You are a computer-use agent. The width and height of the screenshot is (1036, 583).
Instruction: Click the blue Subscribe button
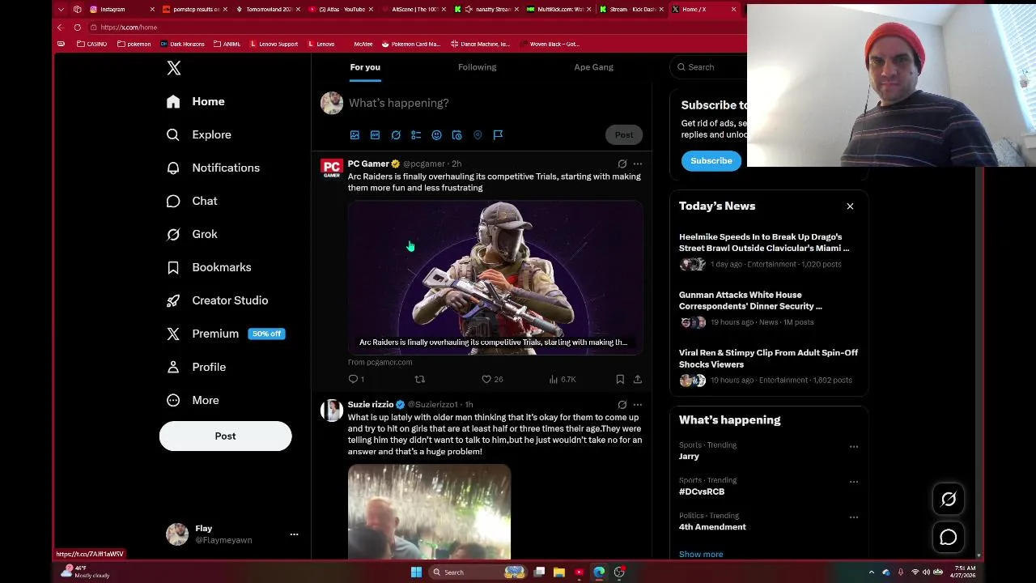(711, 160)
